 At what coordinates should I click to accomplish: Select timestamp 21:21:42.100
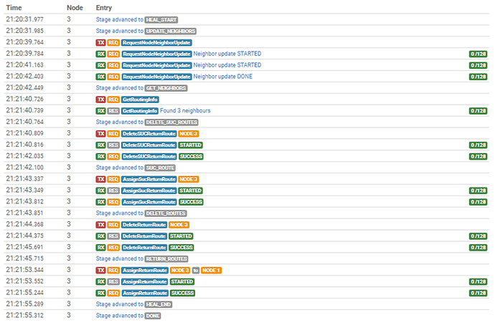24,168
